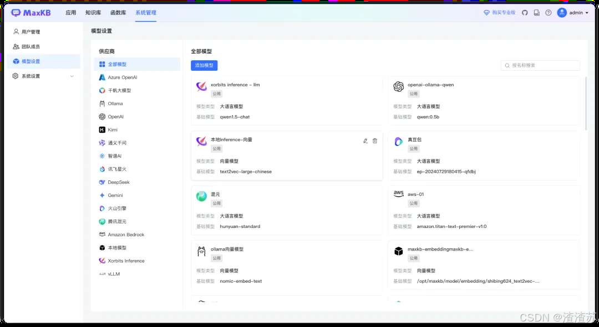The width and height of the screenshot is (599, 327).
Task: Open the admin dropdown arrow
Action: [587, 13]
